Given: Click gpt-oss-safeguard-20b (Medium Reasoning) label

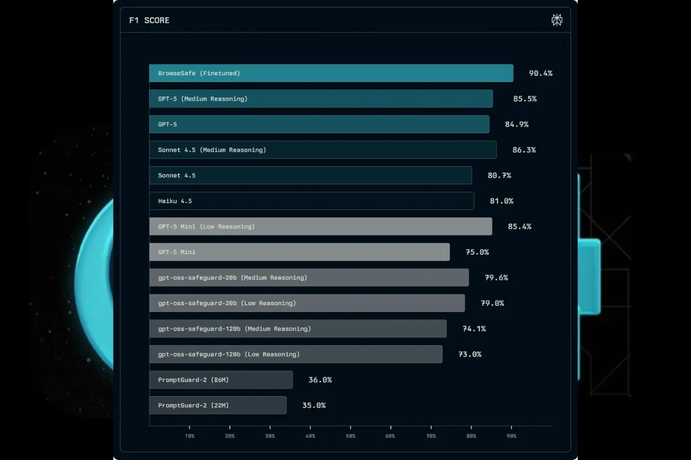Looking at the screenshot, I should (x=233, y=278).
